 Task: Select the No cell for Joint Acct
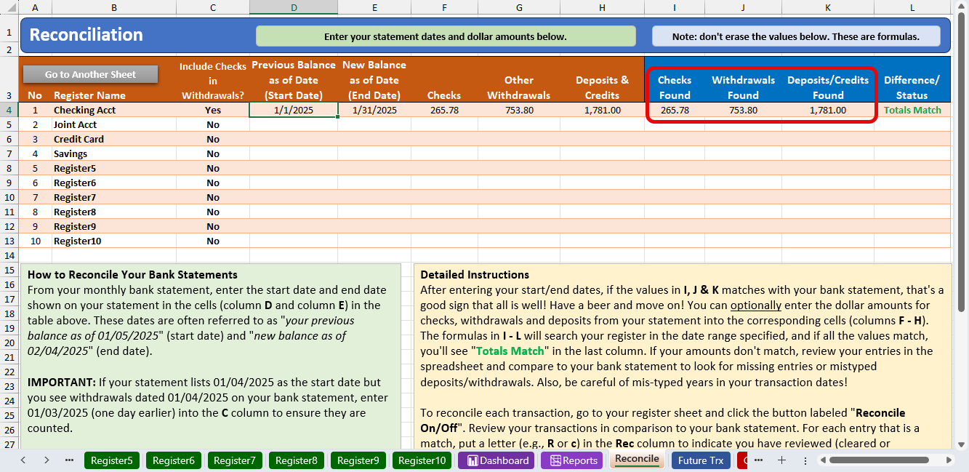(213, 124)
